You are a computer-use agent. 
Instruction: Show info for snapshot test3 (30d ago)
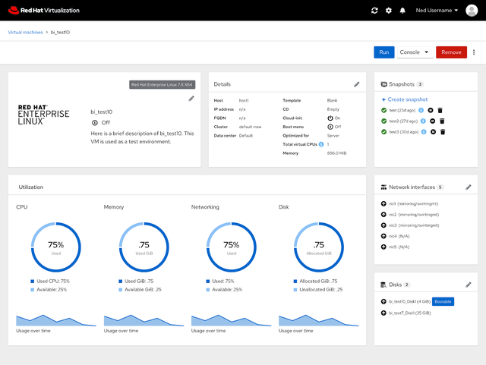pyautogui.click(x=424, y=132)
